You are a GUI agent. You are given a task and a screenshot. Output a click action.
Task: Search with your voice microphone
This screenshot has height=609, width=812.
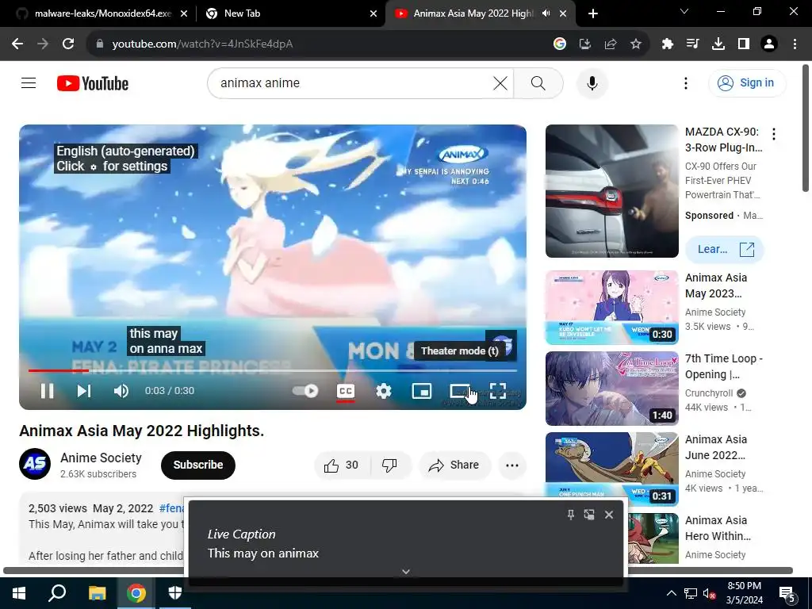coord(592,83)
